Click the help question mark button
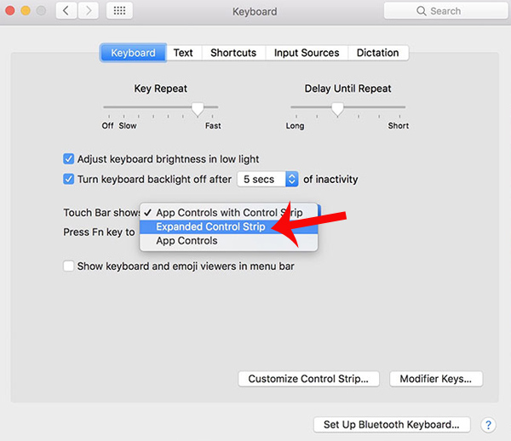The height and width of the screenshot is (441, 511). [488, 425]
